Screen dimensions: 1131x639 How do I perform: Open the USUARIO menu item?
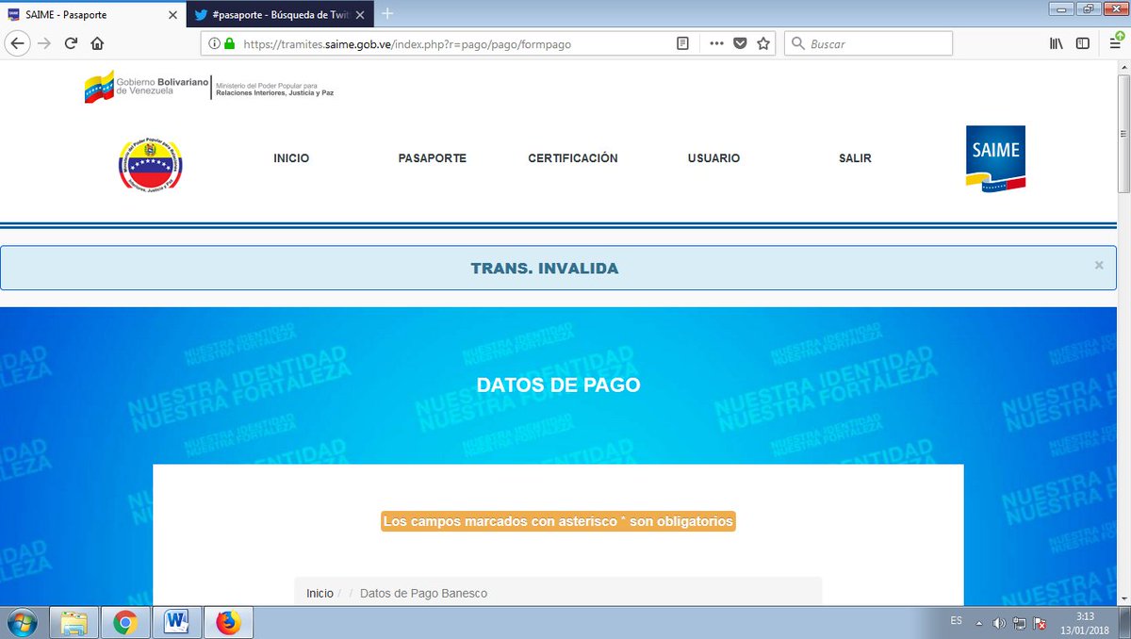pyautogui.click(x=713, y=158)
